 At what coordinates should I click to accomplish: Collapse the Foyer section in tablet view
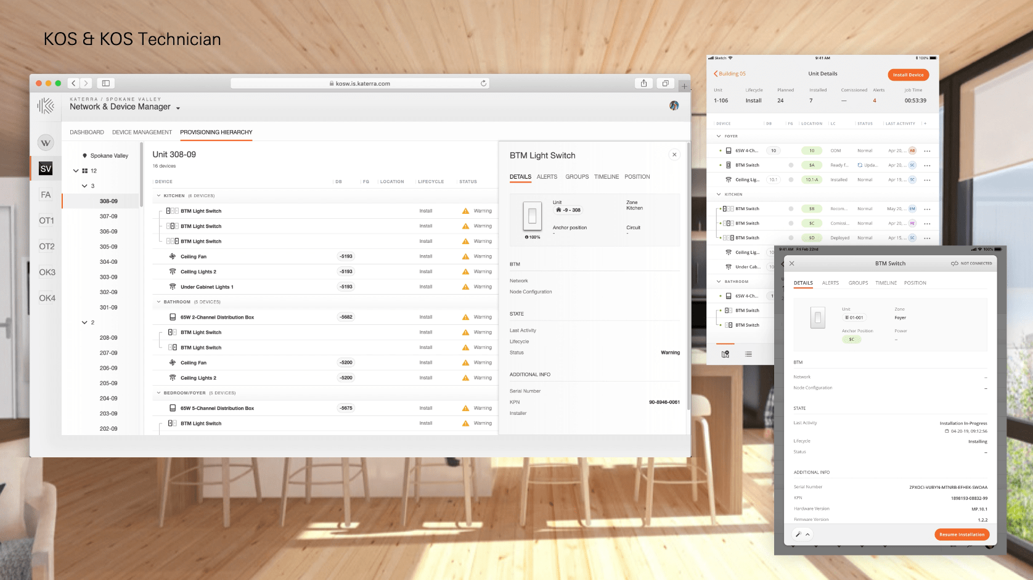tap(719, 136)
